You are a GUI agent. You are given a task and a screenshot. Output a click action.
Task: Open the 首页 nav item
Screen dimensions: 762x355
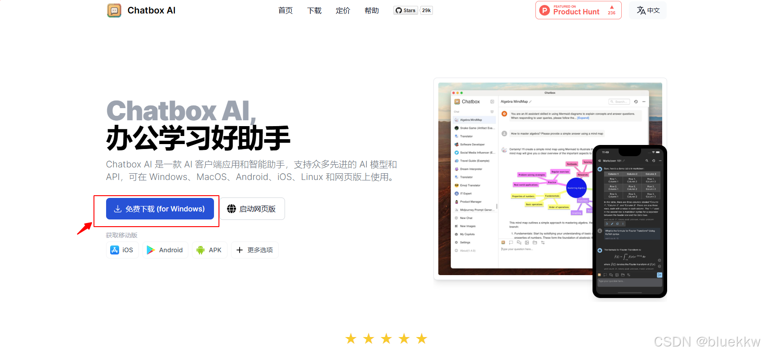(x=285, y=10)
